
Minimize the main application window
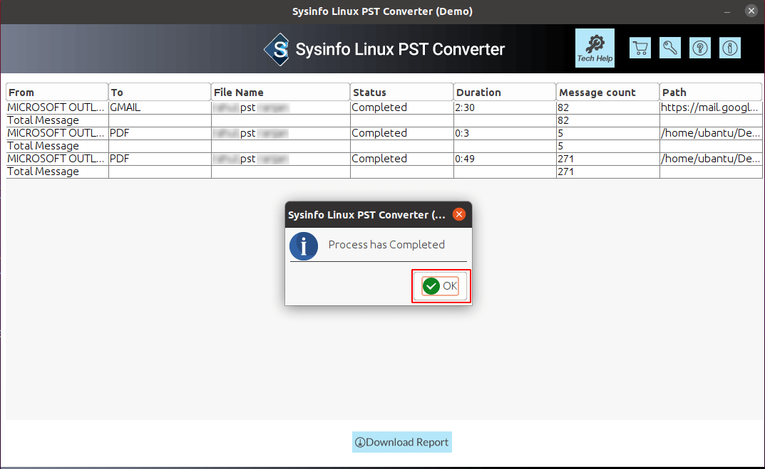[727, 11]
